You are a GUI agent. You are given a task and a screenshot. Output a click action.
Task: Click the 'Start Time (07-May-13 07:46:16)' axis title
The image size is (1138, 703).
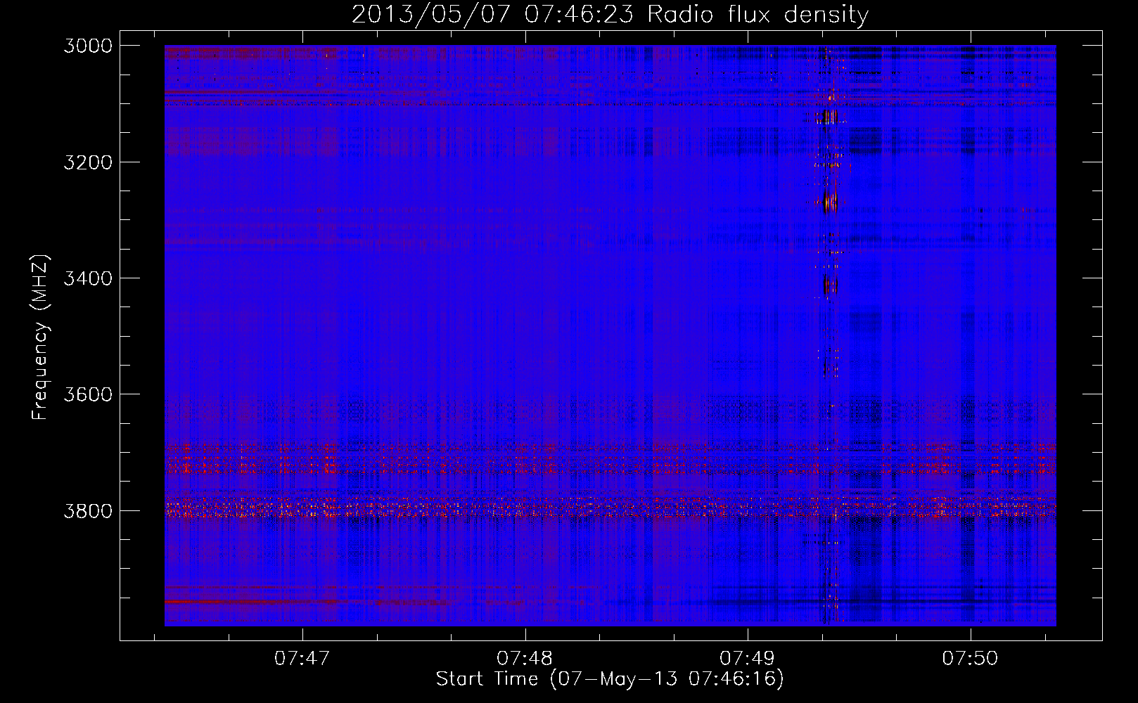pos(610,679)
